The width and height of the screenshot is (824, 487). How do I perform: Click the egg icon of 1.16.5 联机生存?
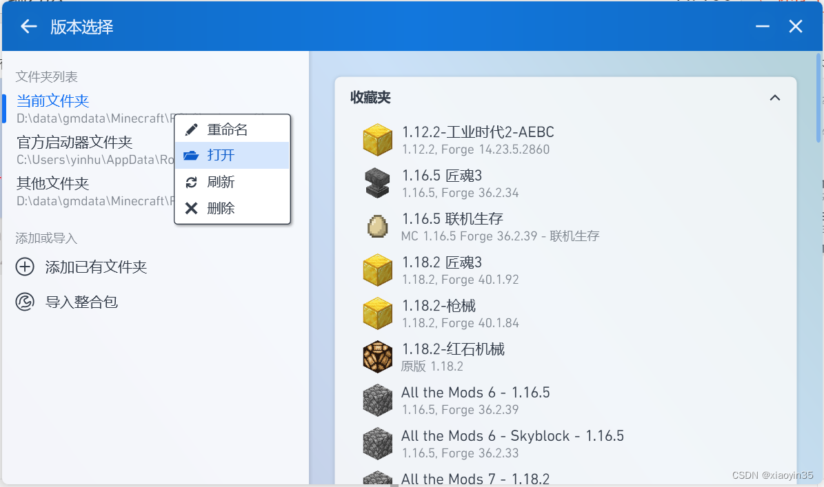[377, 227]
